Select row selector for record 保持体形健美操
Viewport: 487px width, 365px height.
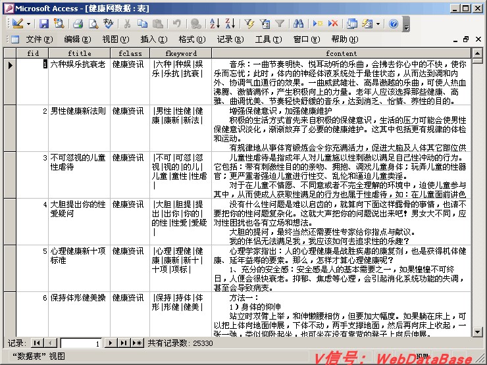click(10, 314)
